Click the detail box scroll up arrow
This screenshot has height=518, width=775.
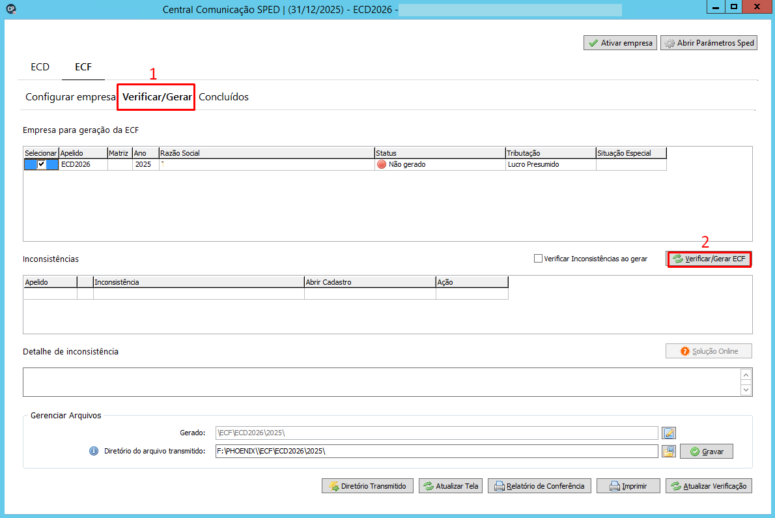pos(746,375)
